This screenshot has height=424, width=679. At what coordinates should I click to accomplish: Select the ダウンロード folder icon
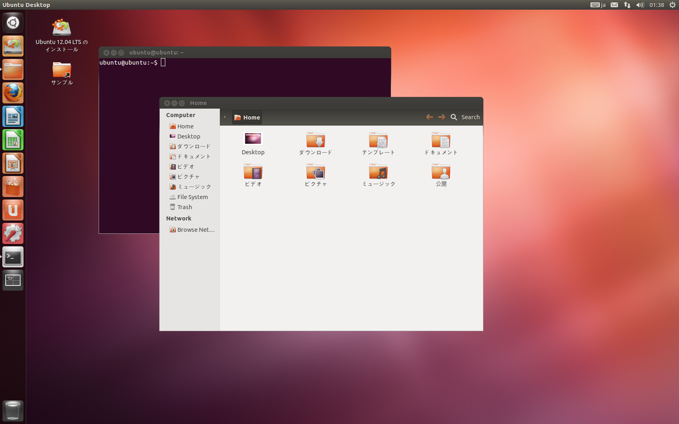coord(316,143)
